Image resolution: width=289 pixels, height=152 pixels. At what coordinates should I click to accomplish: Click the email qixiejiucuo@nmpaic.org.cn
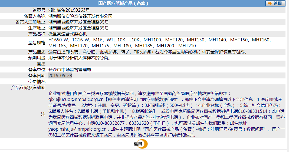coord(76,99)
